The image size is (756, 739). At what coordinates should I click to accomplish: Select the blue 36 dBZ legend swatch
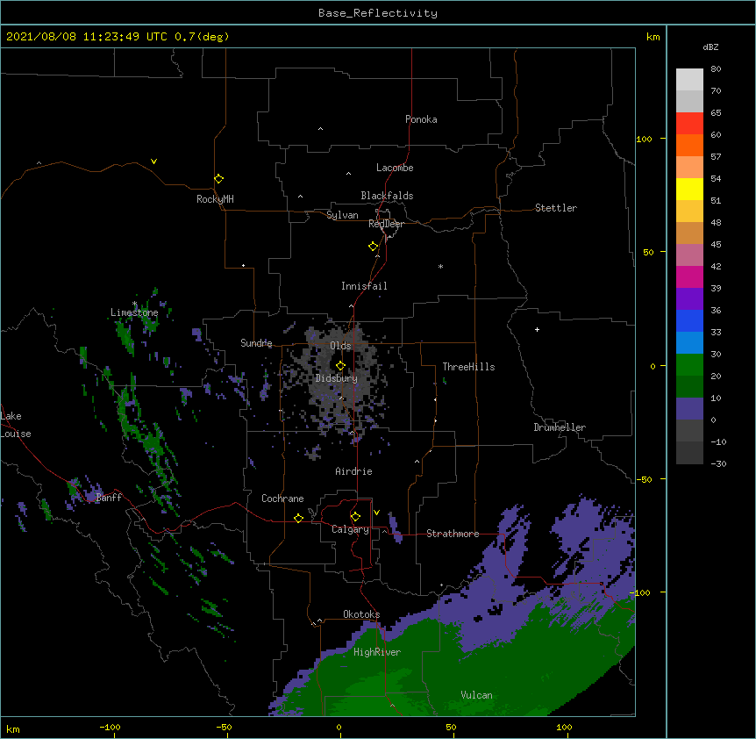coord(689,320)
